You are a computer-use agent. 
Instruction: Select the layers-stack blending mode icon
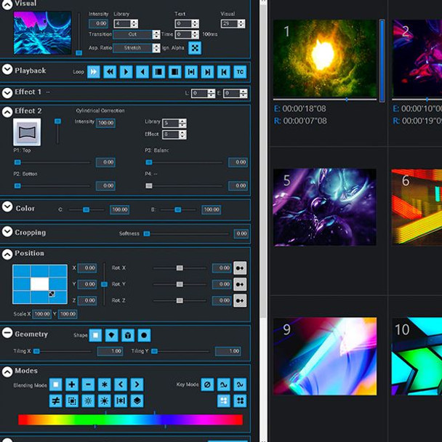pyautogui.click(x=137, y=401)
